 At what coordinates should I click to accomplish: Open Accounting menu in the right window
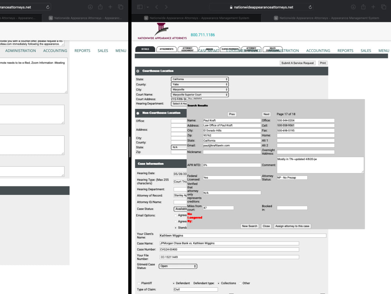pos(318,51)
